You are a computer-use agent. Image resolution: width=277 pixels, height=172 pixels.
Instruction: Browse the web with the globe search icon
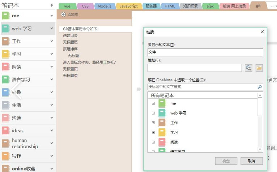[248, 68]
